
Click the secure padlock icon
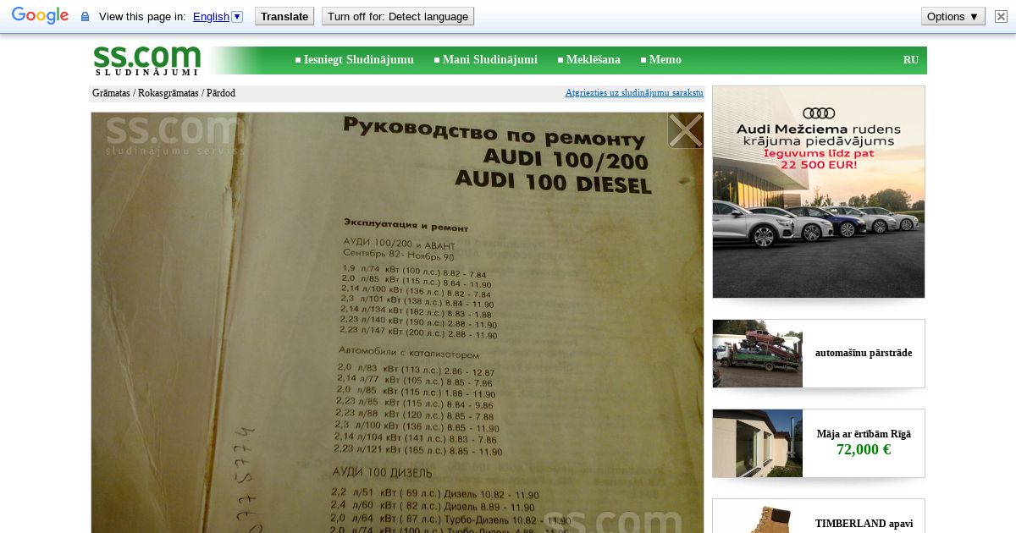pyautogui.click(x=85, y=17)
